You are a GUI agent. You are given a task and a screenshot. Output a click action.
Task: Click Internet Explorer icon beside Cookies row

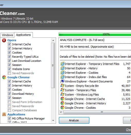pos(62,73)
